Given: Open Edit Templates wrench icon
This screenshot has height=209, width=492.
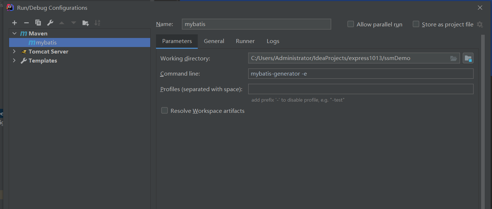Looking at the screenshot, I should pos(50,23).
